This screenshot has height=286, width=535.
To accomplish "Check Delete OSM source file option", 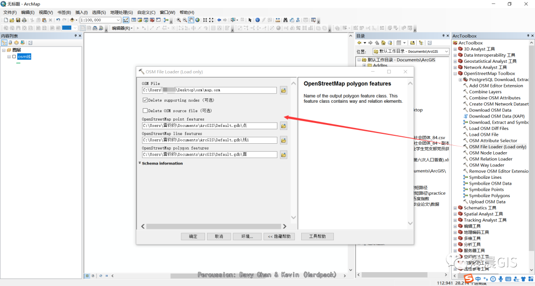I will [x=145, y=111].
